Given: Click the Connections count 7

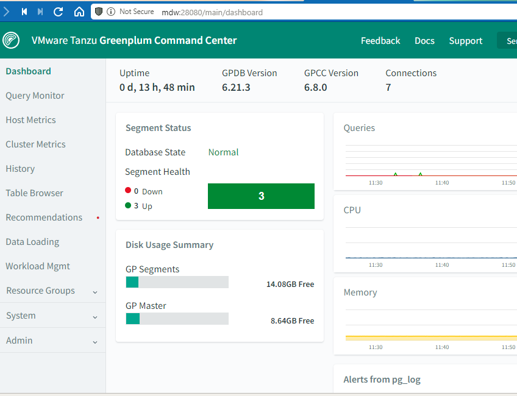Looking at the screenshot, I should 388,87.
